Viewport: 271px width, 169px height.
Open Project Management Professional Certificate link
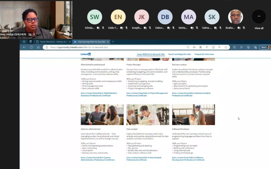point(147,94)
